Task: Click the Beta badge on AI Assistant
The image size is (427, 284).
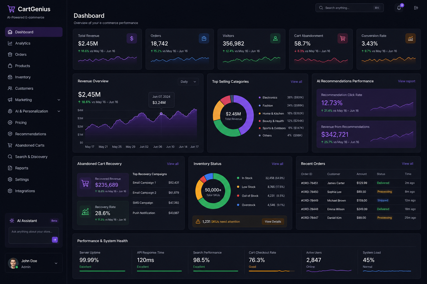Action: click(x=54, y=221)
